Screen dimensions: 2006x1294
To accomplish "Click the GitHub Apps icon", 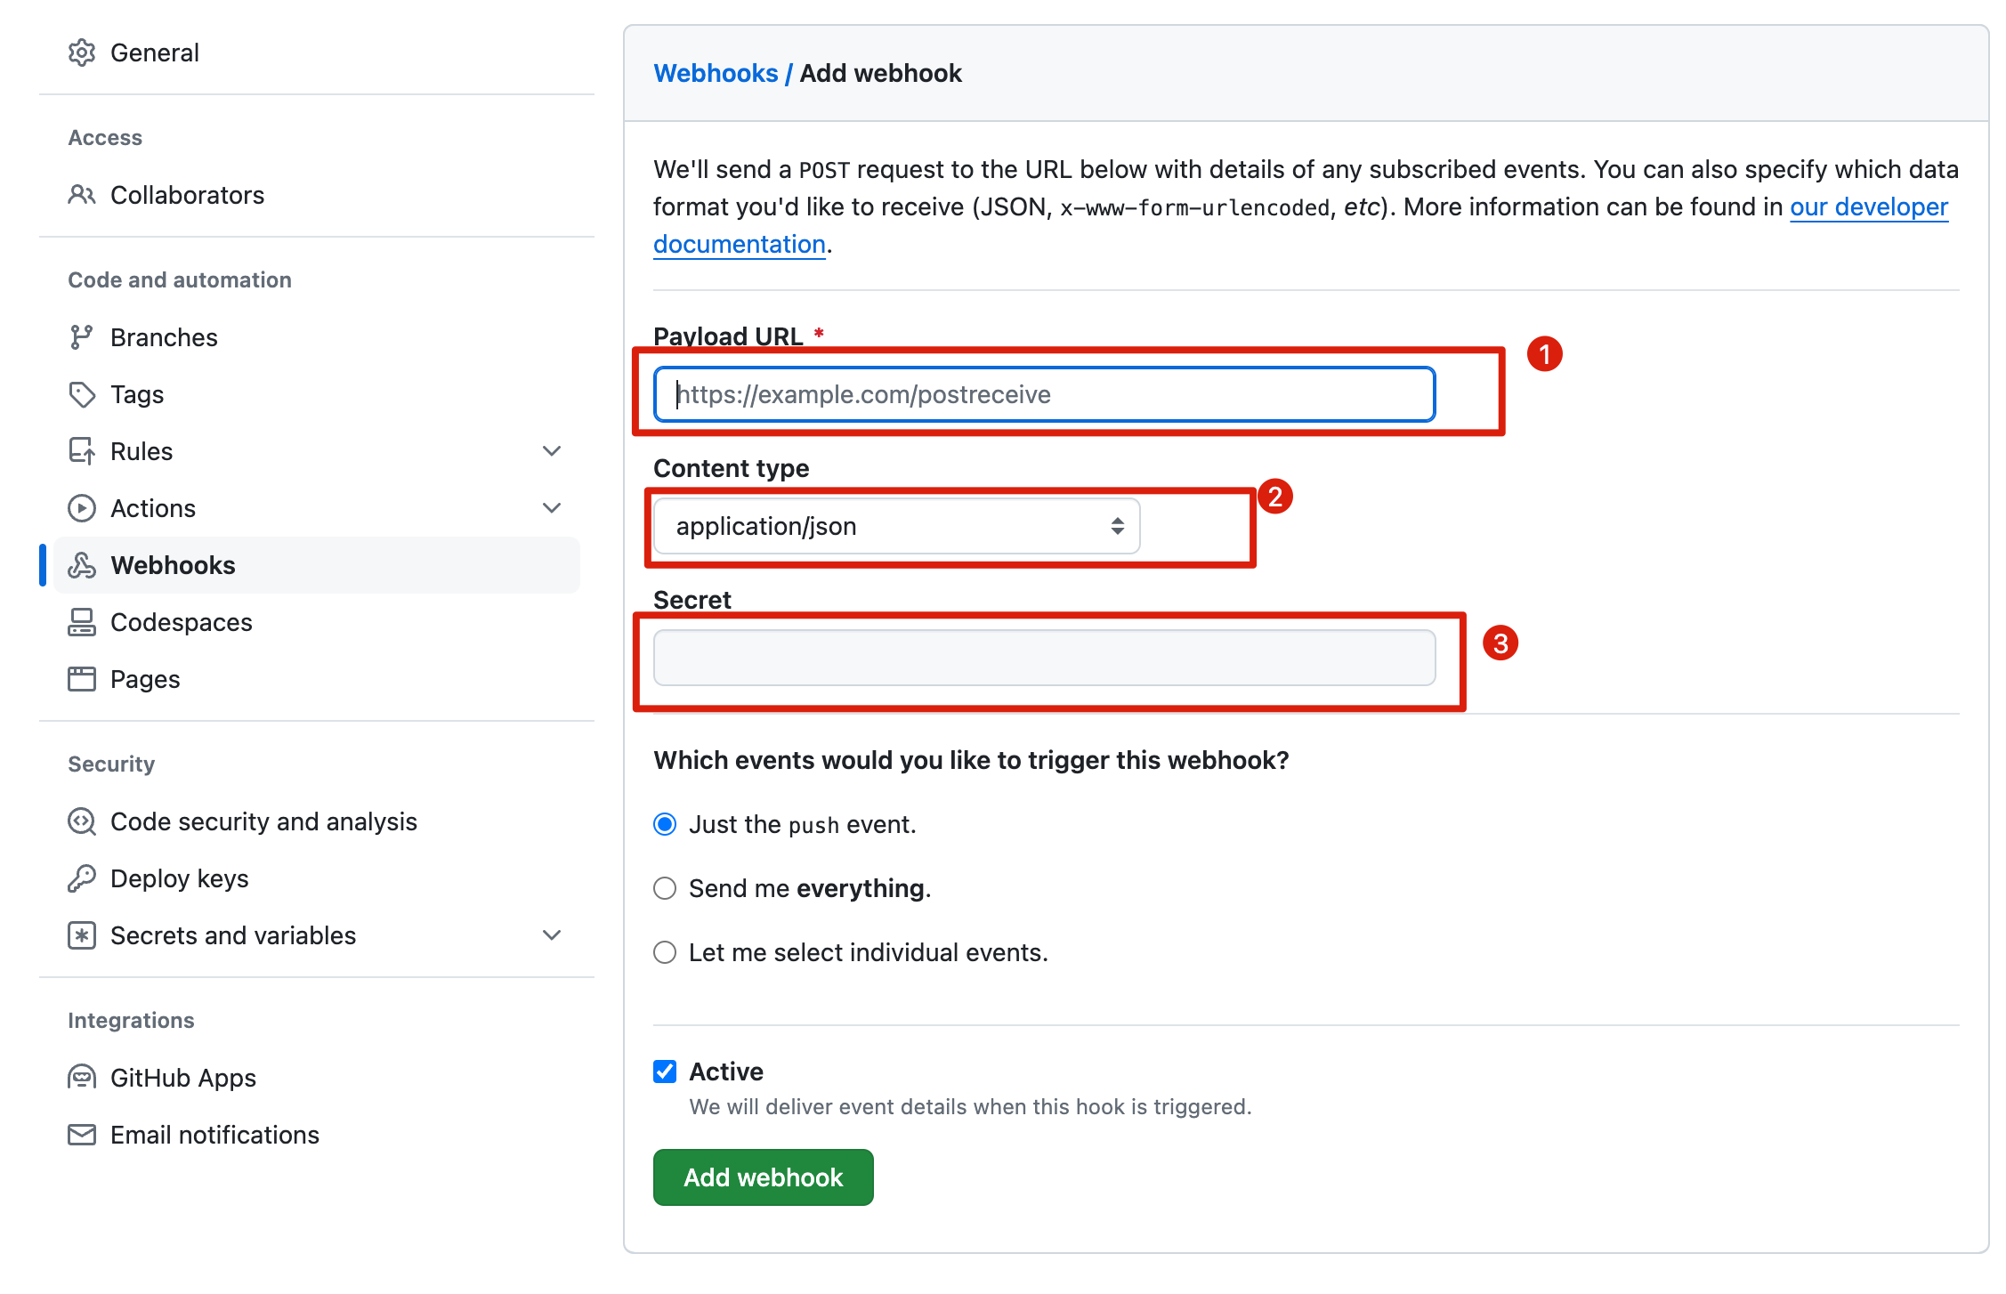I will point(82,1078).
